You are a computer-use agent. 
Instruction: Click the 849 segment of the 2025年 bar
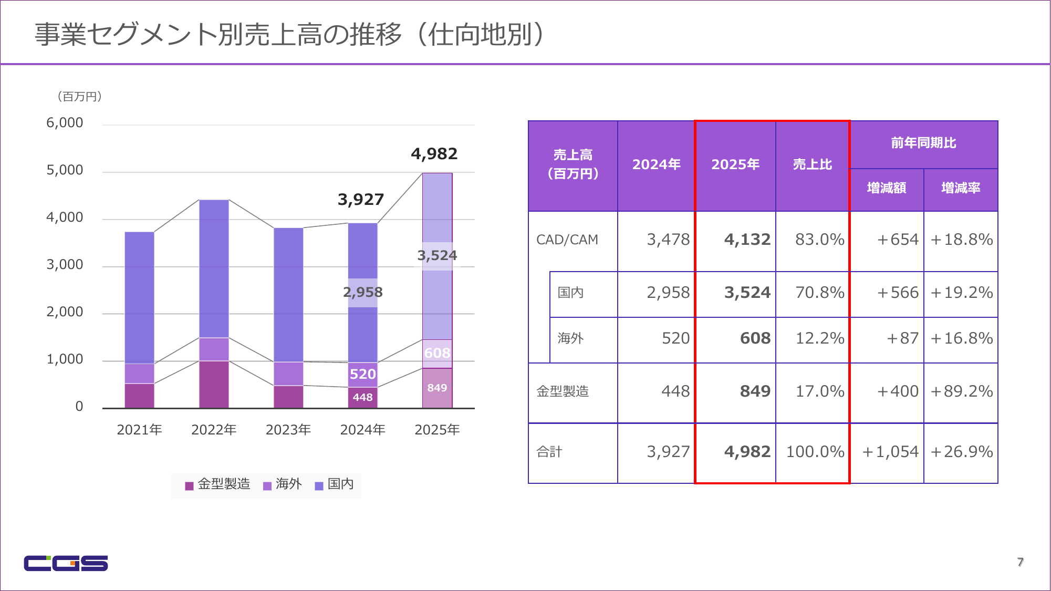[x=437, y=388]
